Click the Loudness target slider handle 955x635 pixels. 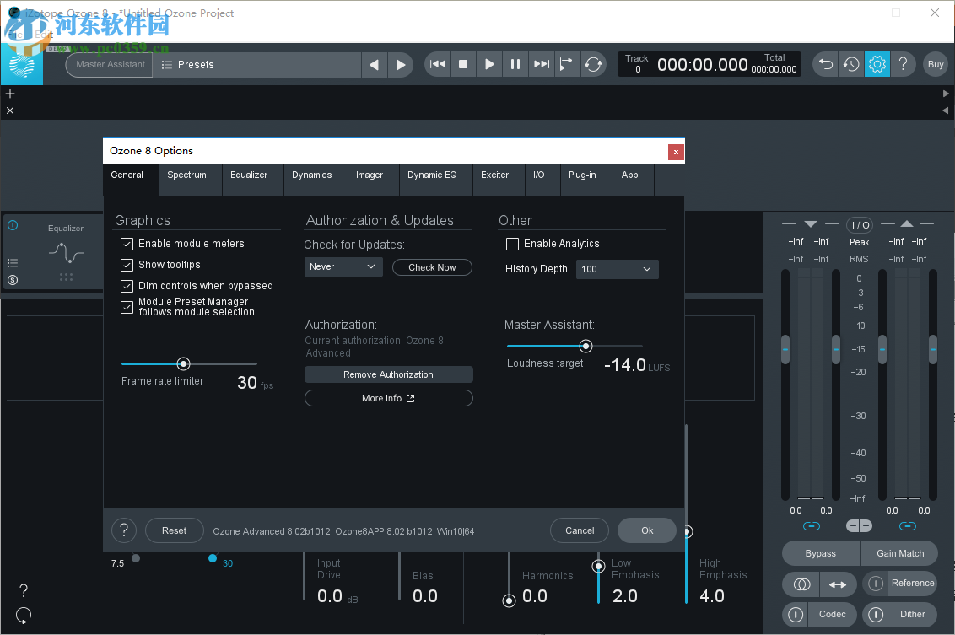[585, 346]
